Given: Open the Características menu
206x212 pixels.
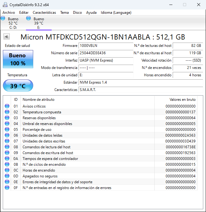Looking at the screenshot, I should pos(44,13).
